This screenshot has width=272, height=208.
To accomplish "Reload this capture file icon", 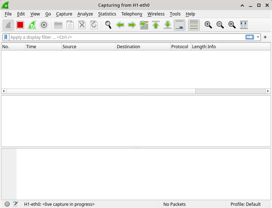I will 94,25.
